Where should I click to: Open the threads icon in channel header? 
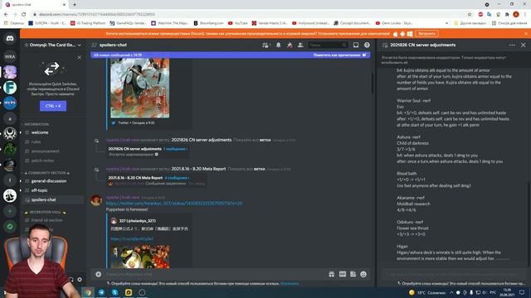(x=265, y=45)
